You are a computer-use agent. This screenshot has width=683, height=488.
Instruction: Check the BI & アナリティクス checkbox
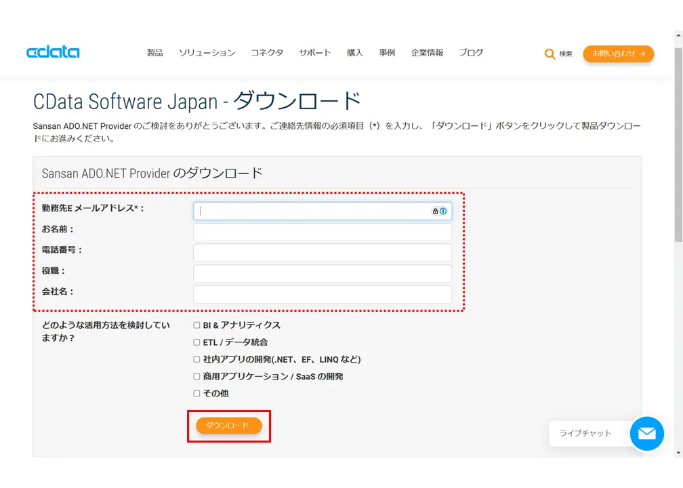197,325
